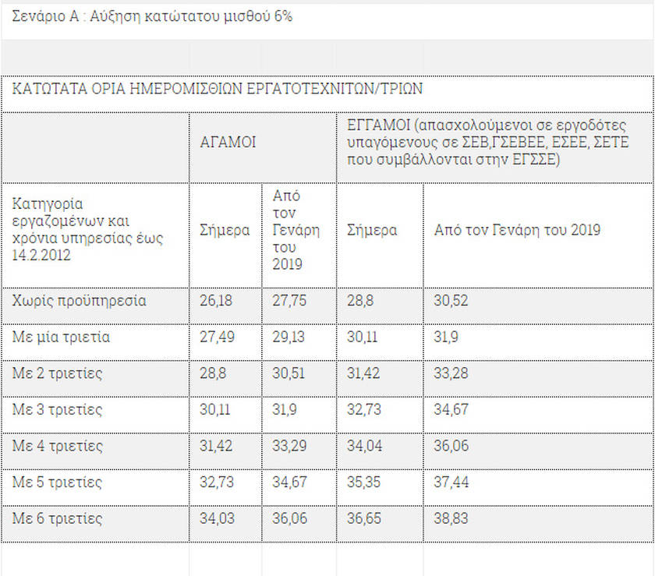This screenshot has height=576, width=655.
Task: Select the table title ΚΑΤΩΤΑΤΑ ΟΡΙΑ ΗΜΕΡΟΜΙΣΘΙΩΝ
Action: (218, 89)
